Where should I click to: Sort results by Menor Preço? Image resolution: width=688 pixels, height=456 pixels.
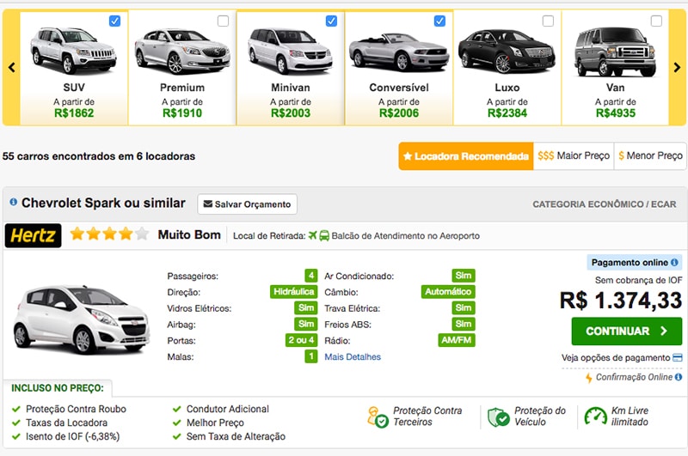coord(650,156)
